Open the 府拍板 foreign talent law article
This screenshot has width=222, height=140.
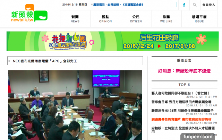coord(184,128)
